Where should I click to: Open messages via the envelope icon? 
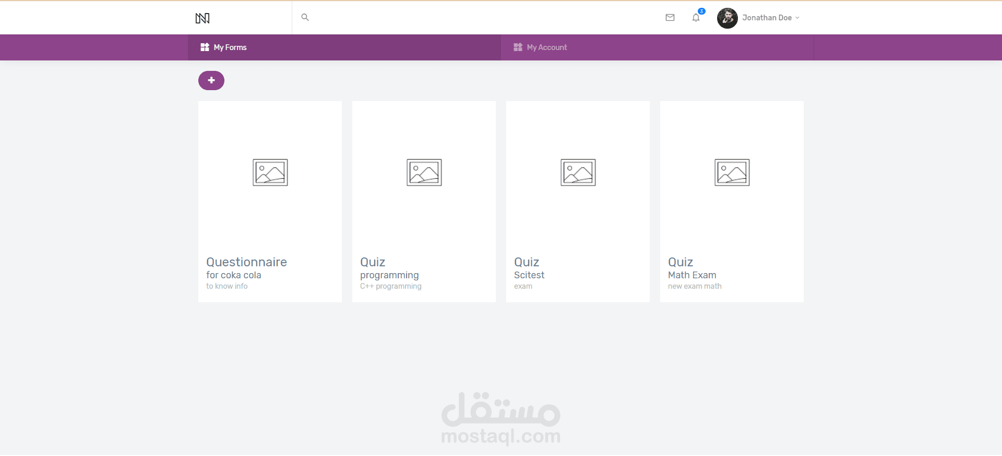670,18
